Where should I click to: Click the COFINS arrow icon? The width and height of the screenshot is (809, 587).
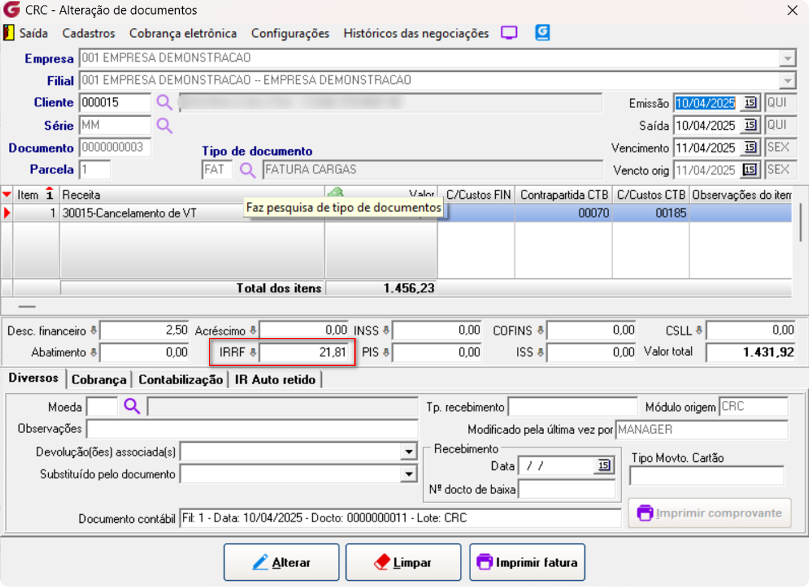point(540,330)
